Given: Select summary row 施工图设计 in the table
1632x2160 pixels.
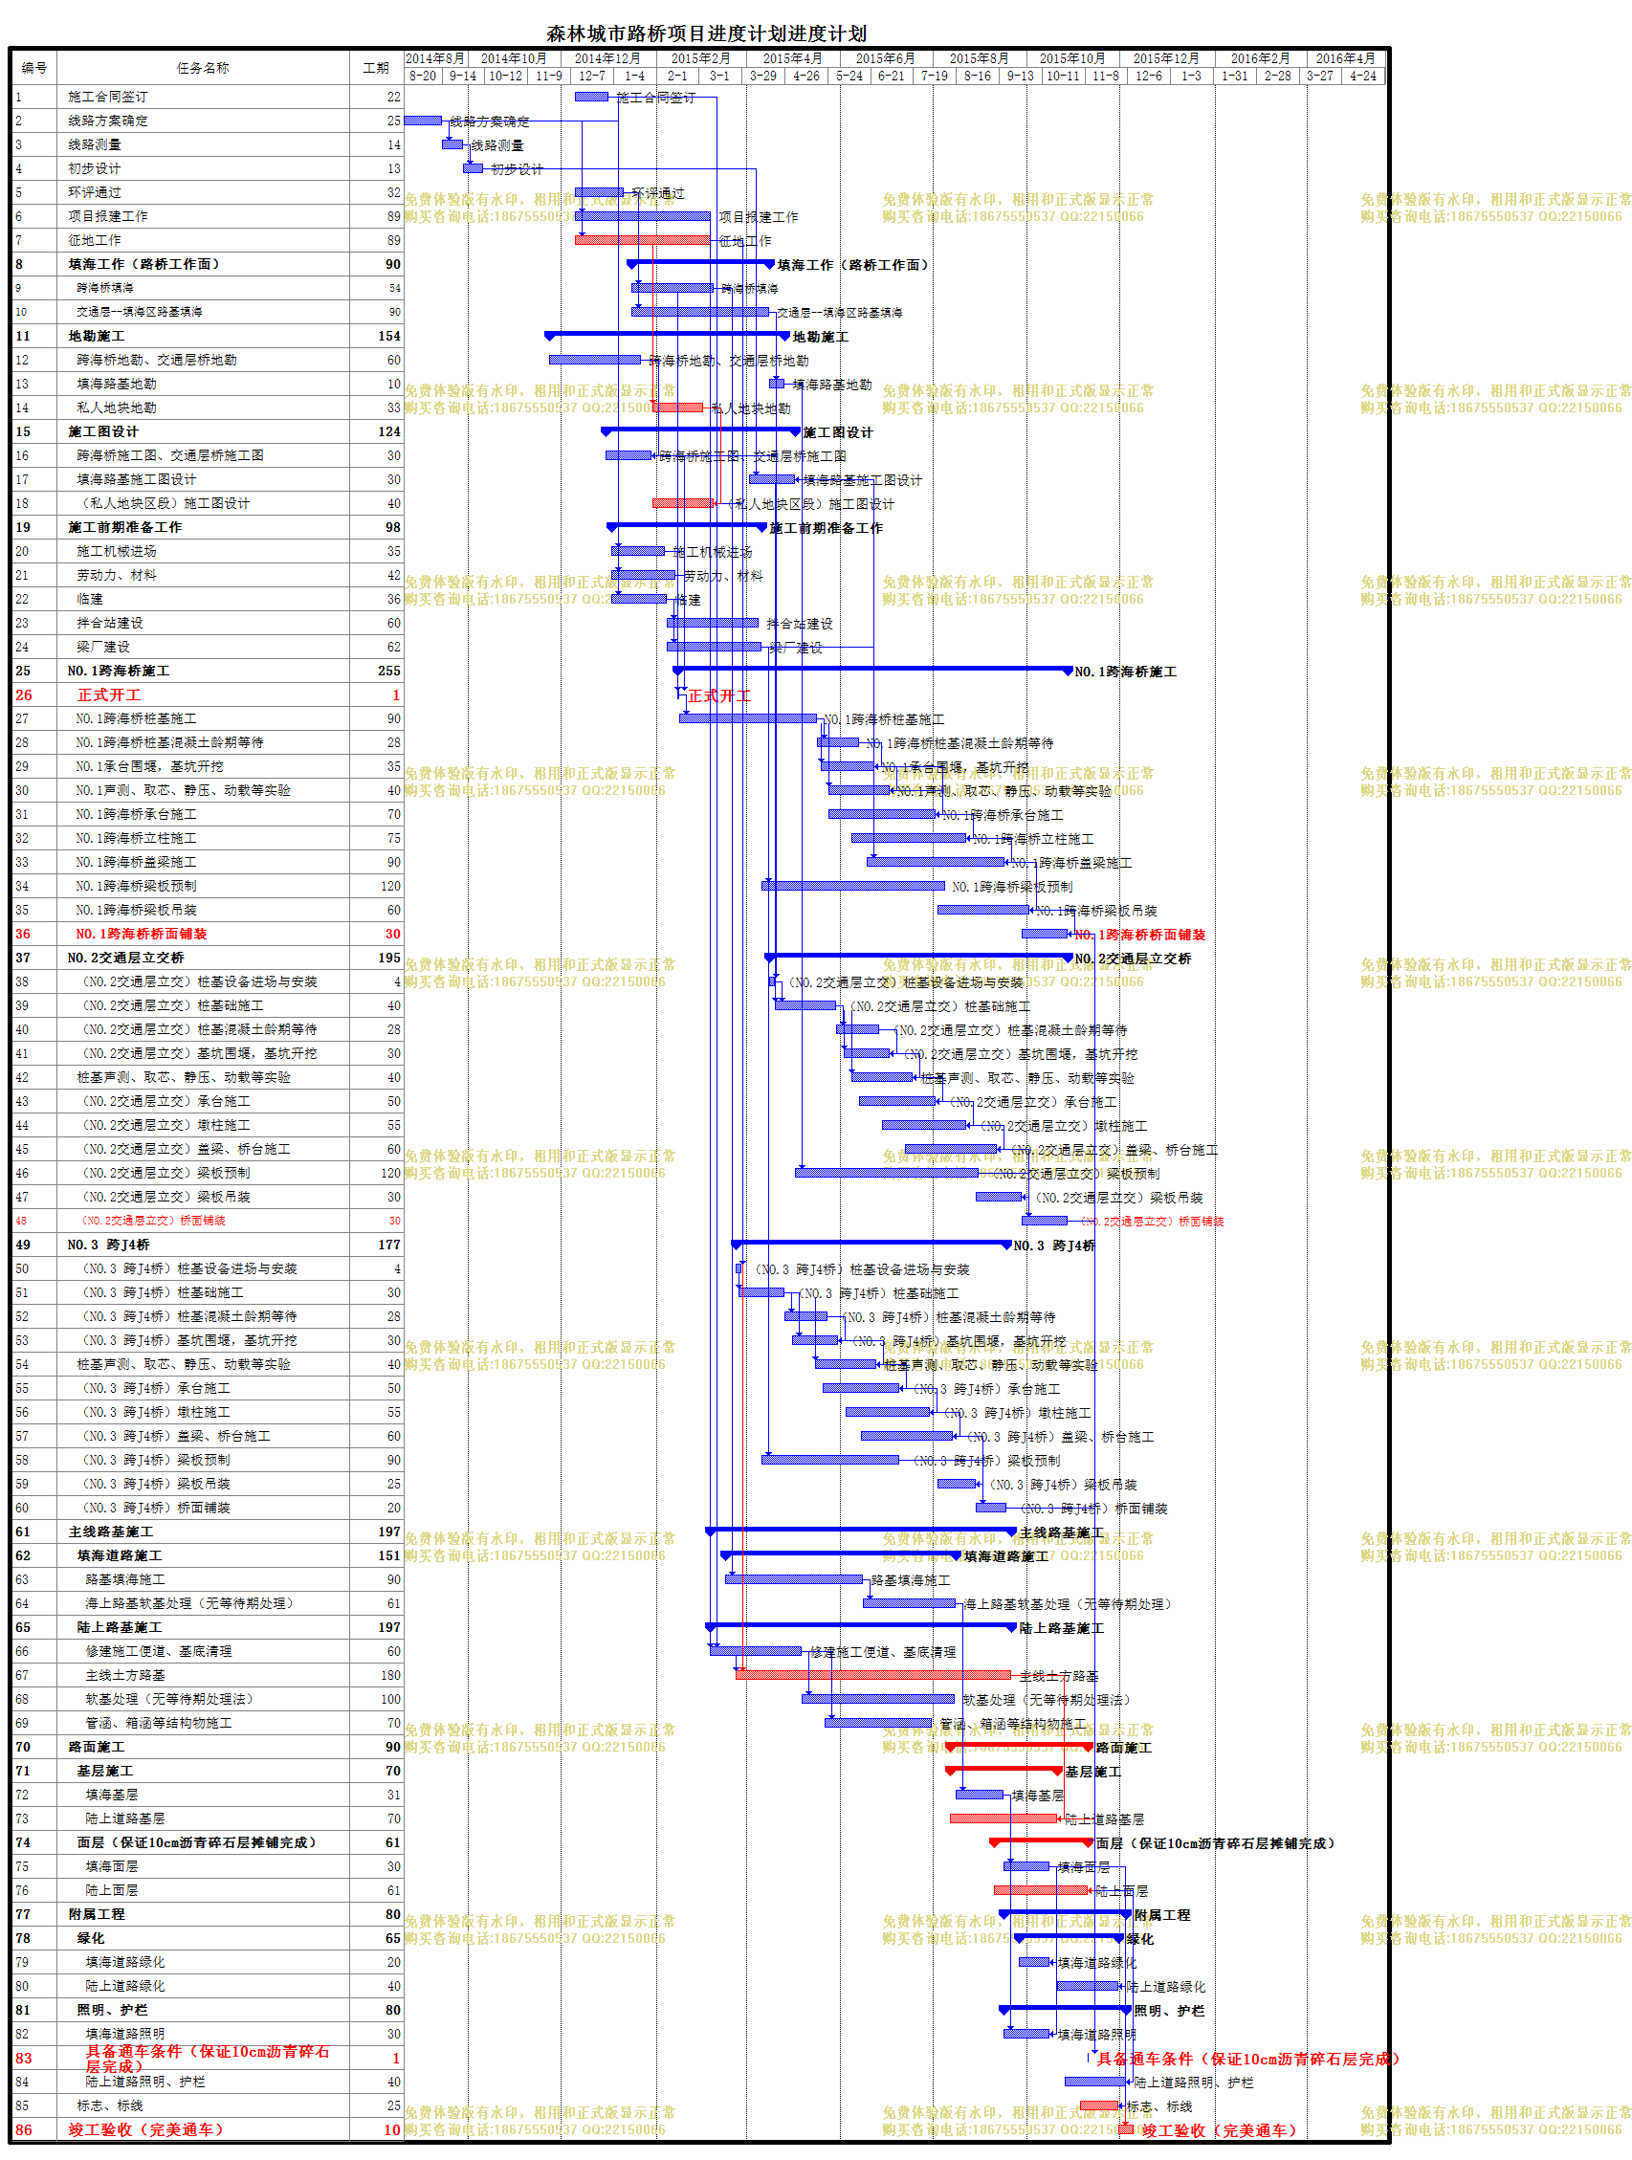Looking at the screenshot, I should 207,431.
